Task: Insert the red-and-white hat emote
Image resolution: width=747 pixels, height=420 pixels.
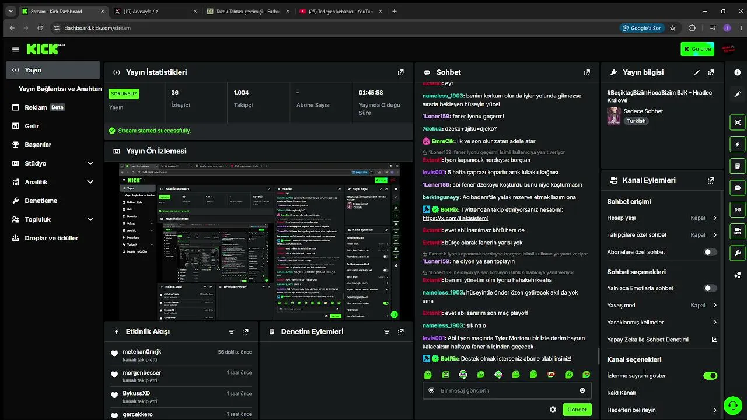Action: 551,374
